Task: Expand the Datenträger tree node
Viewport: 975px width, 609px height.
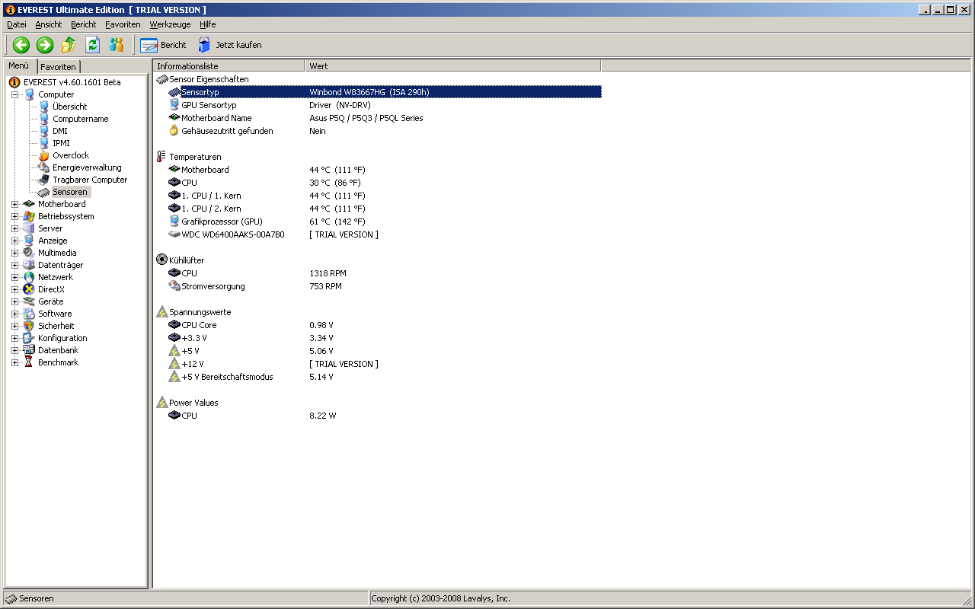Action: click(14, 265)
